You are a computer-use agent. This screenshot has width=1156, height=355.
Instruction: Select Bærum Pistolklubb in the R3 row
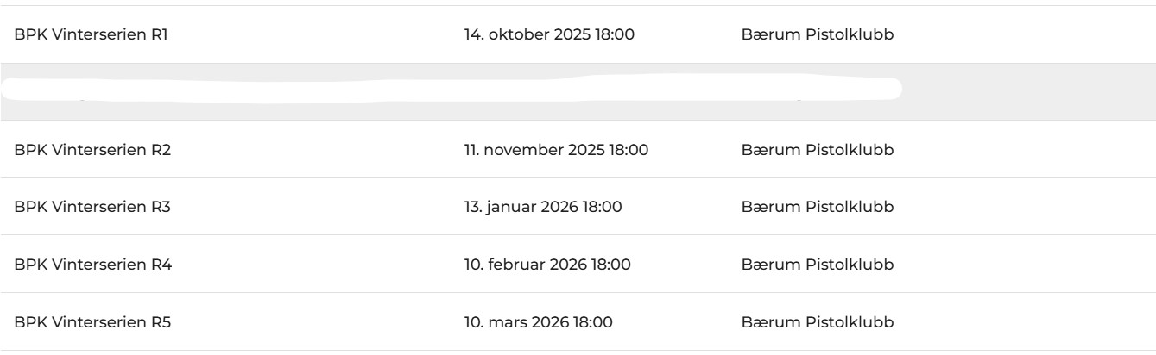[817, 207]
